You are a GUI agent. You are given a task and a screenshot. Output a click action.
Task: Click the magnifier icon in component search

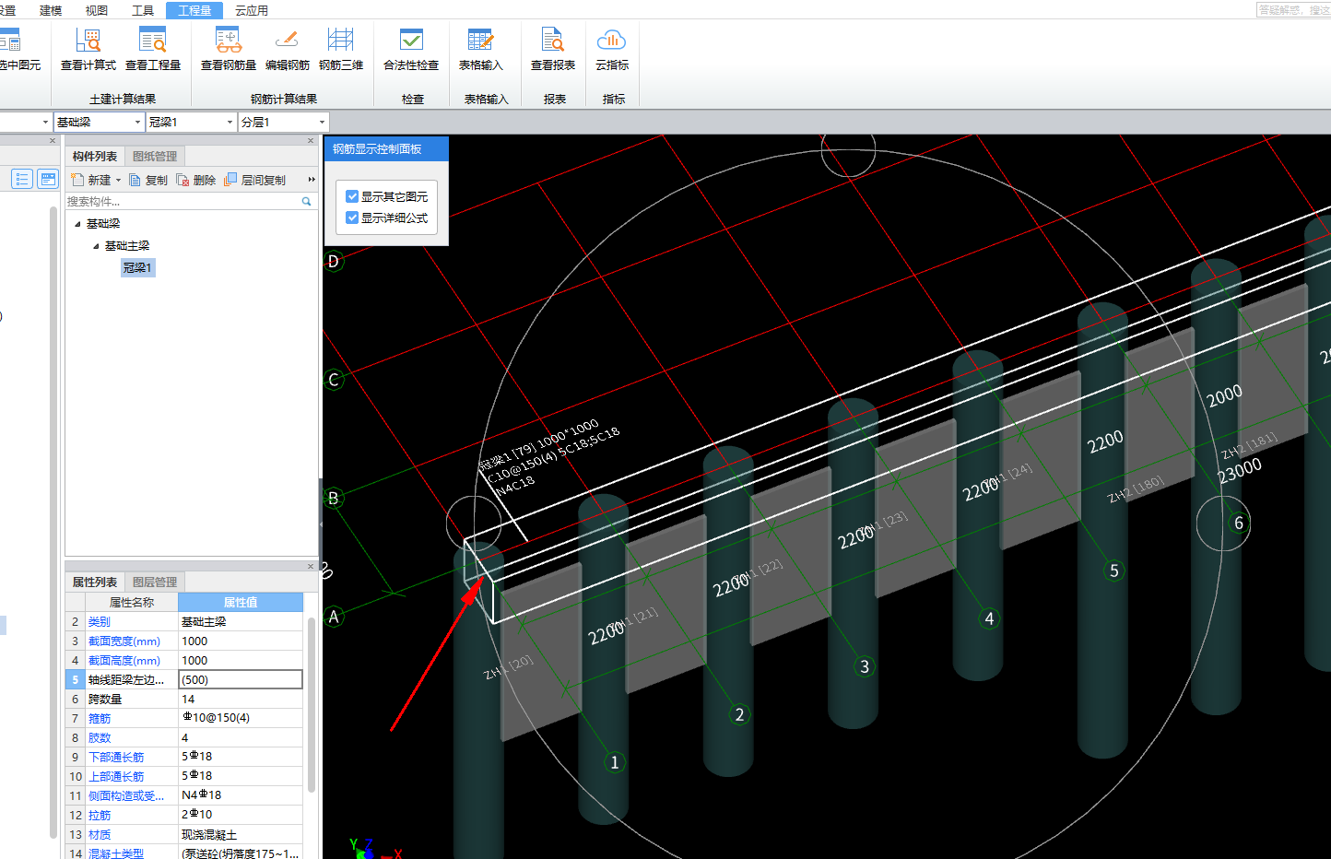(306, 201)
